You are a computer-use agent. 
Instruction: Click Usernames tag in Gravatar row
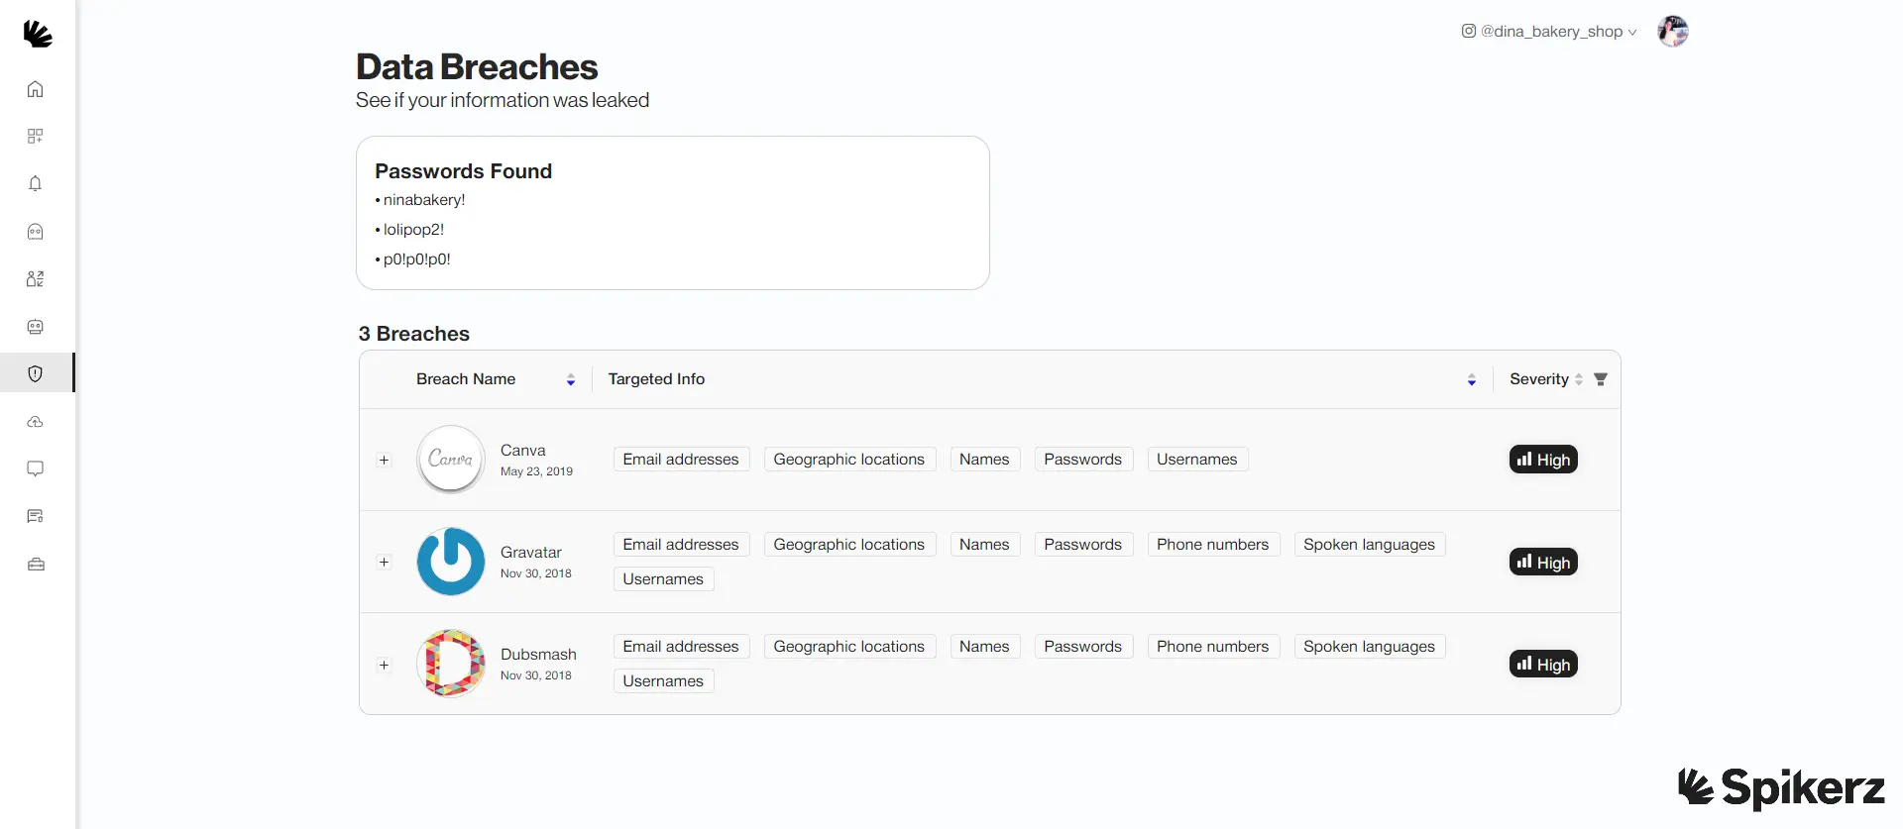point(663,579)
